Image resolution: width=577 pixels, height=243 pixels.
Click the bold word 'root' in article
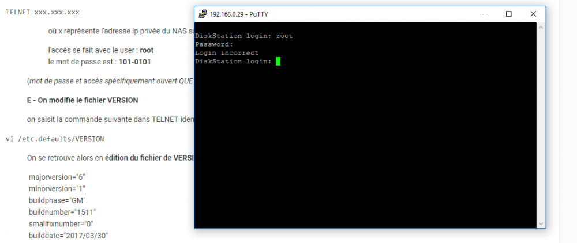(x=147, y=50)
